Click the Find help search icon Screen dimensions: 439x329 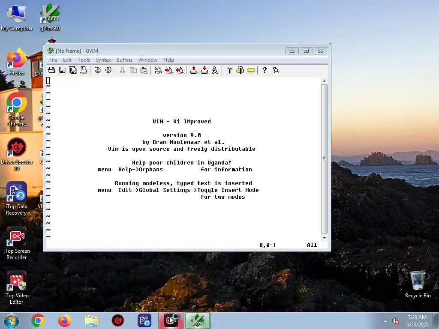click(276, 70)
